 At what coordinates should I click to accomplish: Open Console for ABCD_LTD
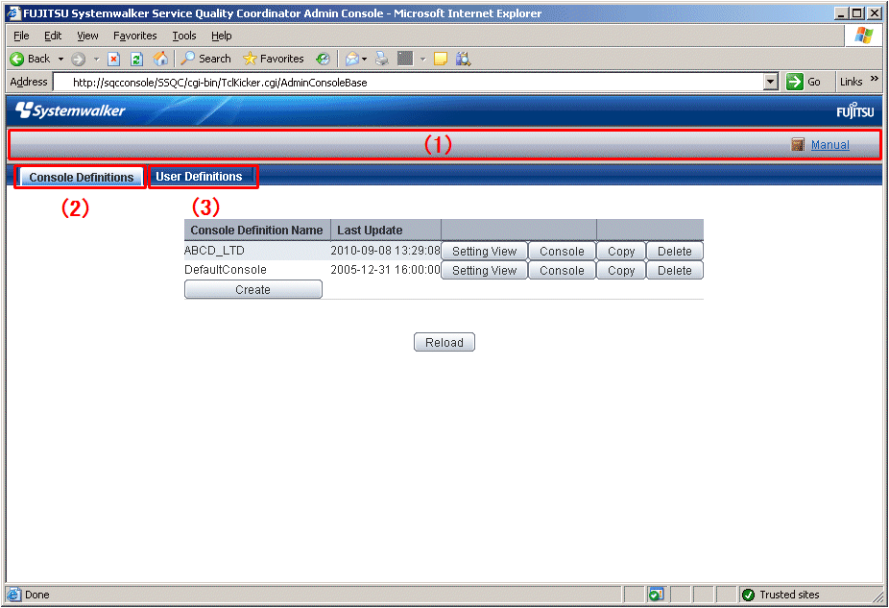coord(562,252)
